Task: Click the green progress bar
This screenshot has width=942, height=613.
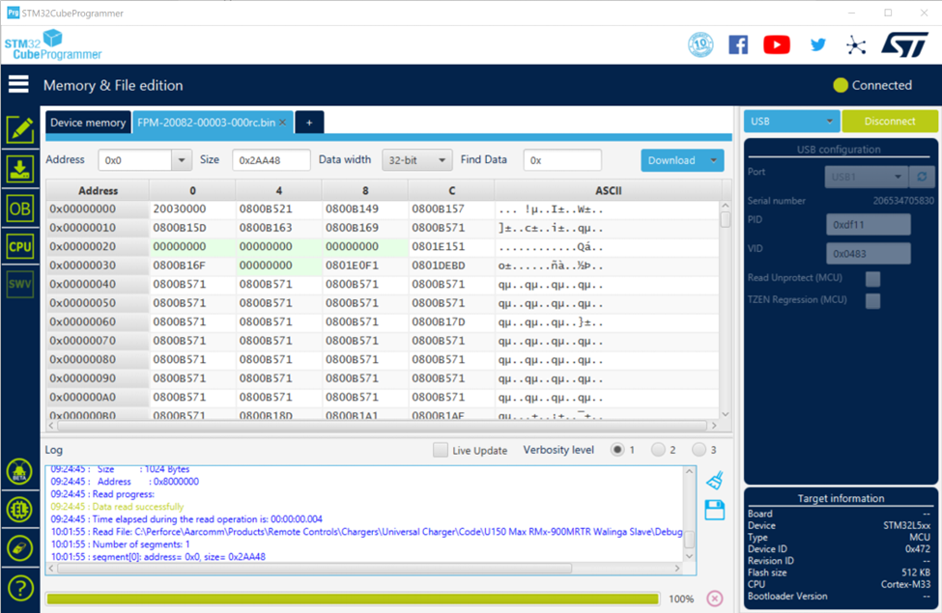Action: click(x=353, y=599)
